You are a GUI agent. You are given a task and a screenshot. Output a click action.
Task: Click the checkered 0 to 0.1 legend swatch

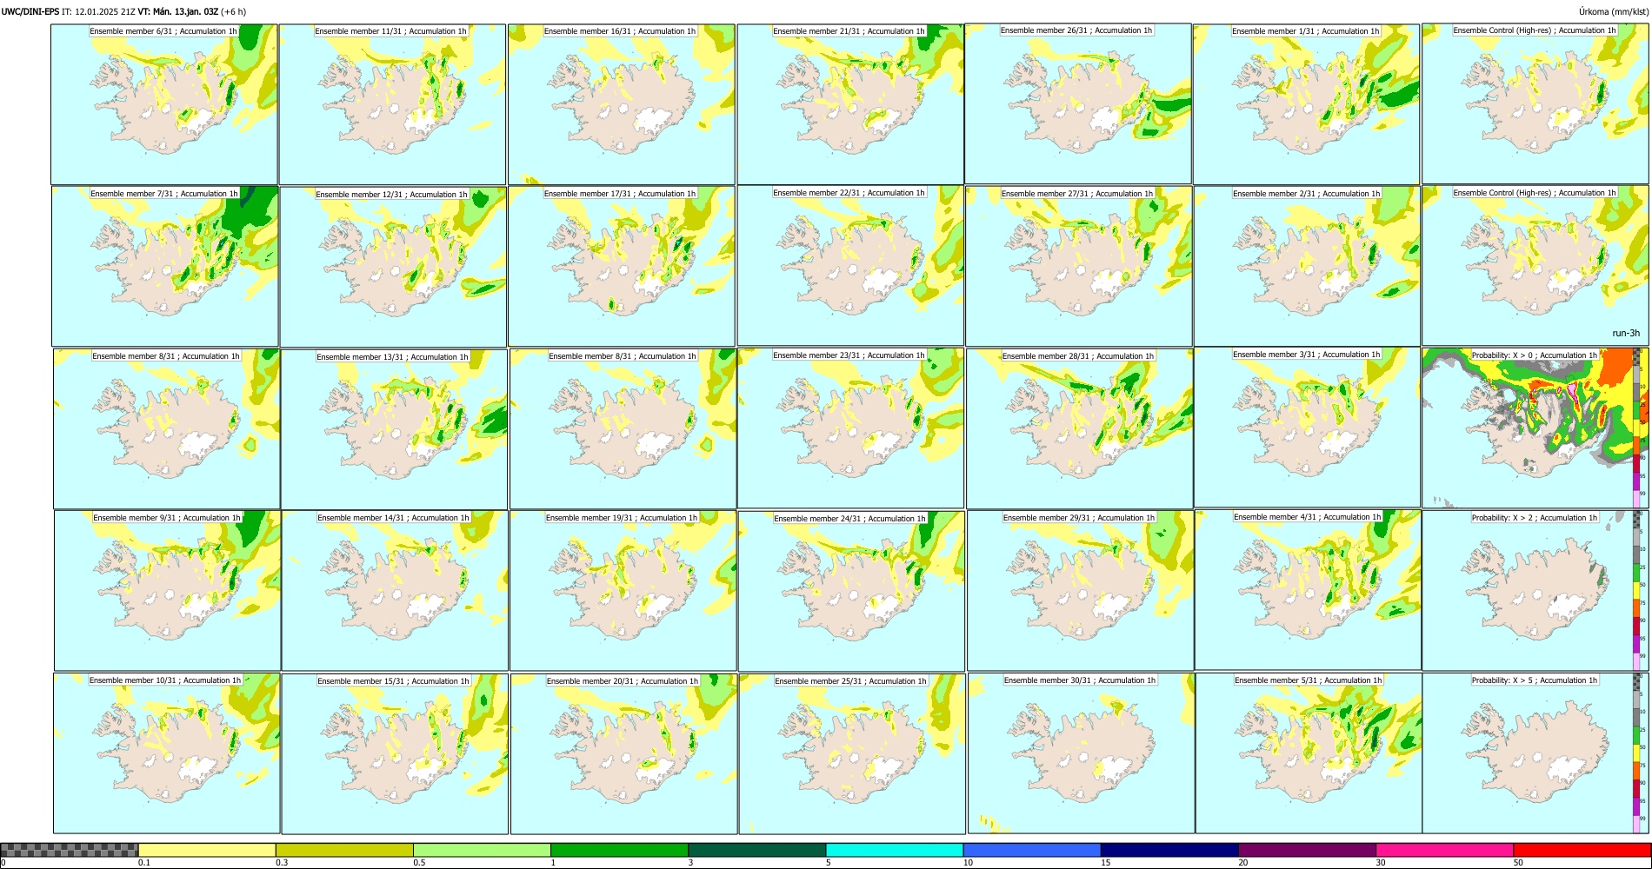[x=70, y=850]
